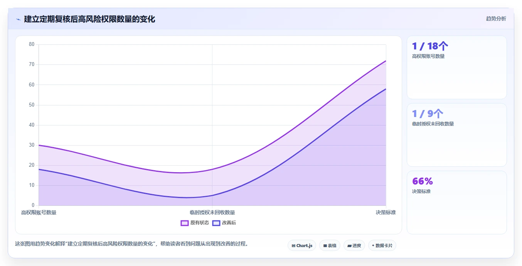Viewport: 522px width, 266px height.
Task: Toggle the 改善后 legend item
Action: 224,223
